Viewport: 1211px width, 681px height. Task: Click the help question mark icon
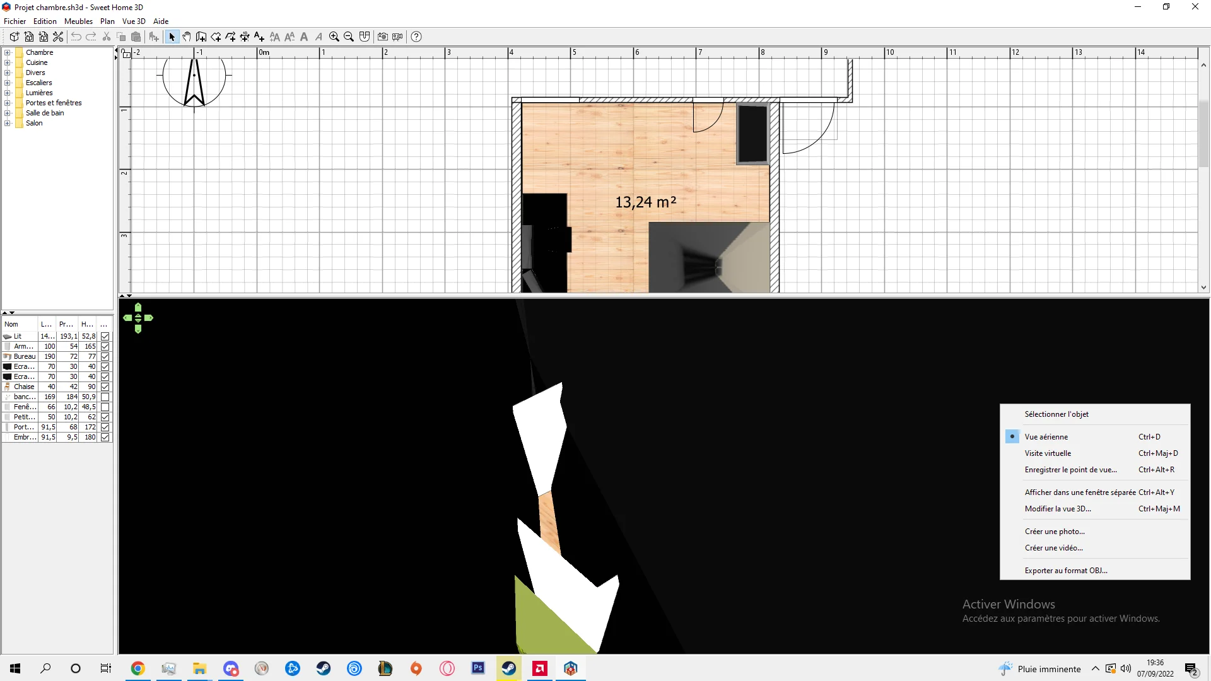click(x=416, y=37)
